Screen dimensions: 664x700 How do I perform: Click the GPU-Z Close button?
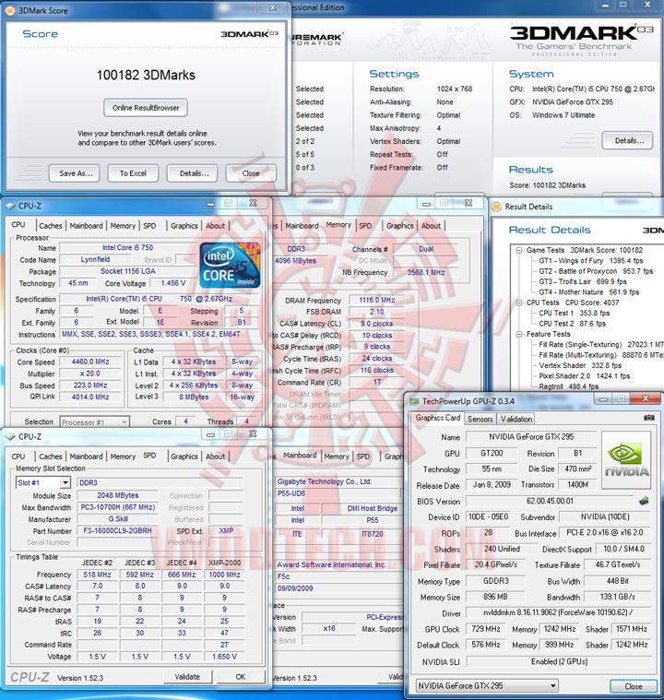[x=634, y=686]
